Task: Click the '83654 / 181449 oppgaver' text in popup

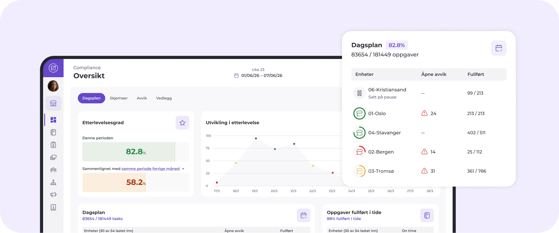Action: click(385, 55)
